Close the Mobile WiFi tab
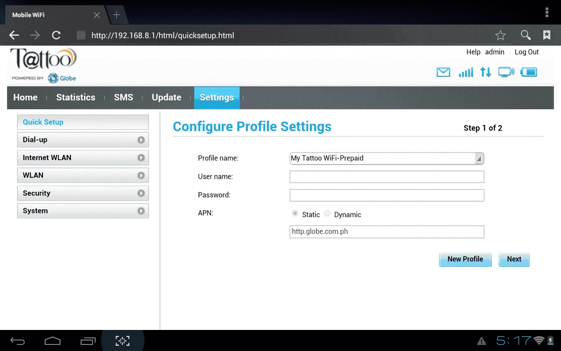Image resolution: width=561 pixels, height=351 pixels. 97,15
